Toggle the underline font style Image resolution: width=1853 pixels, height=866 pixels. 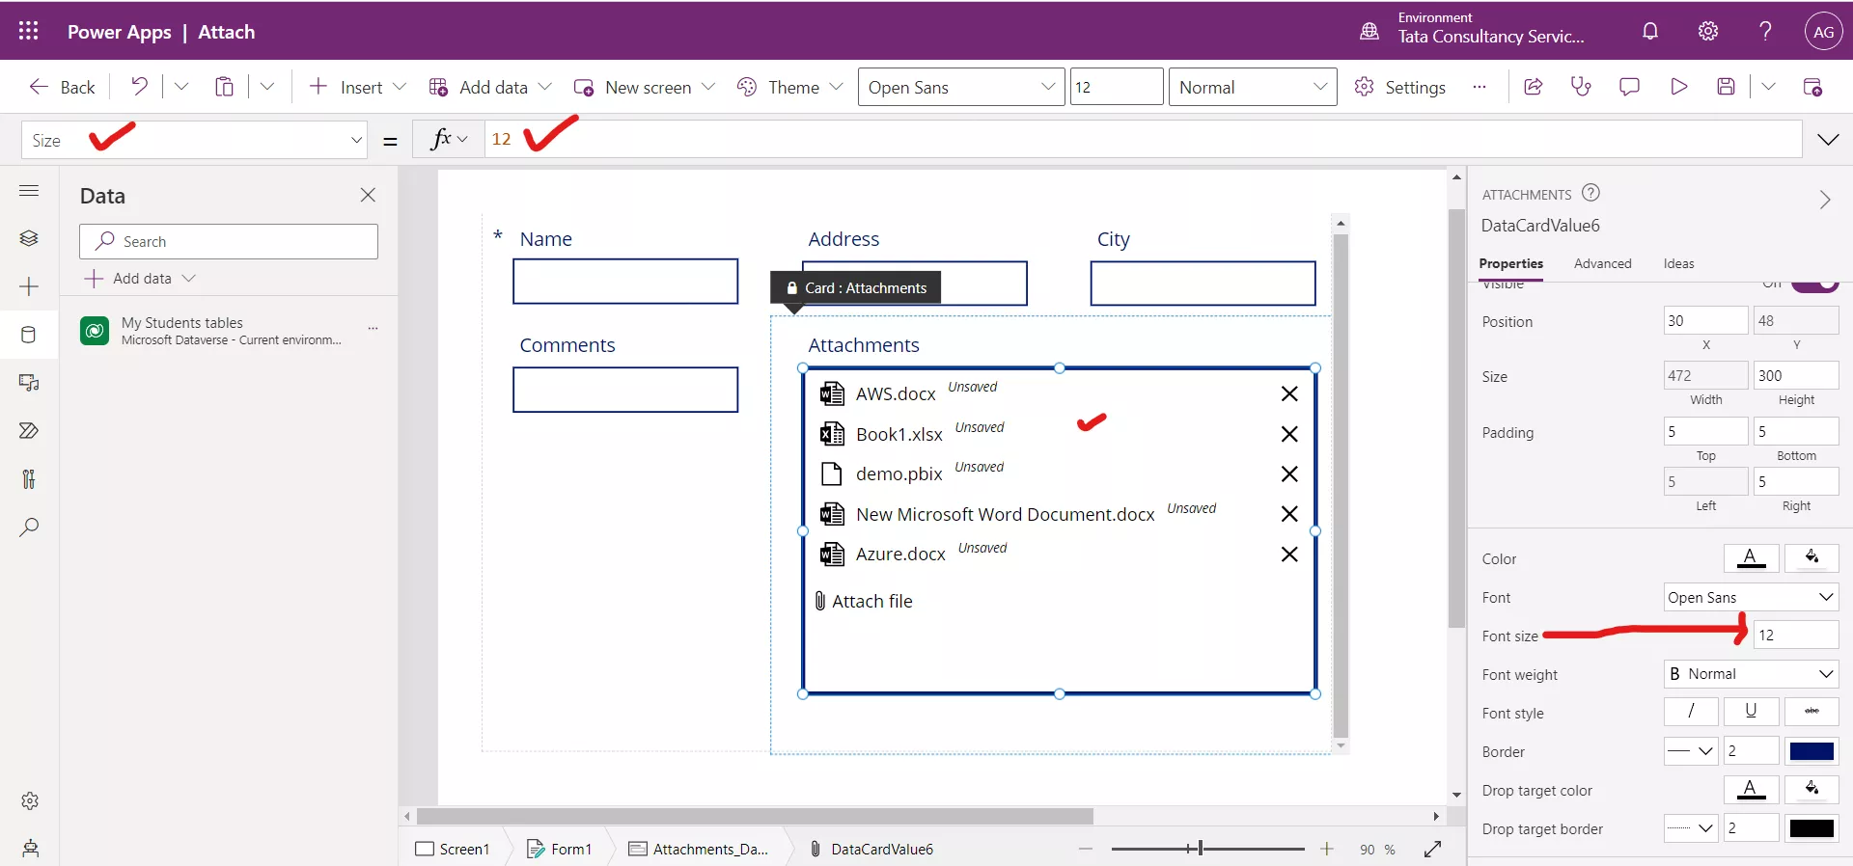(1751, 712)
